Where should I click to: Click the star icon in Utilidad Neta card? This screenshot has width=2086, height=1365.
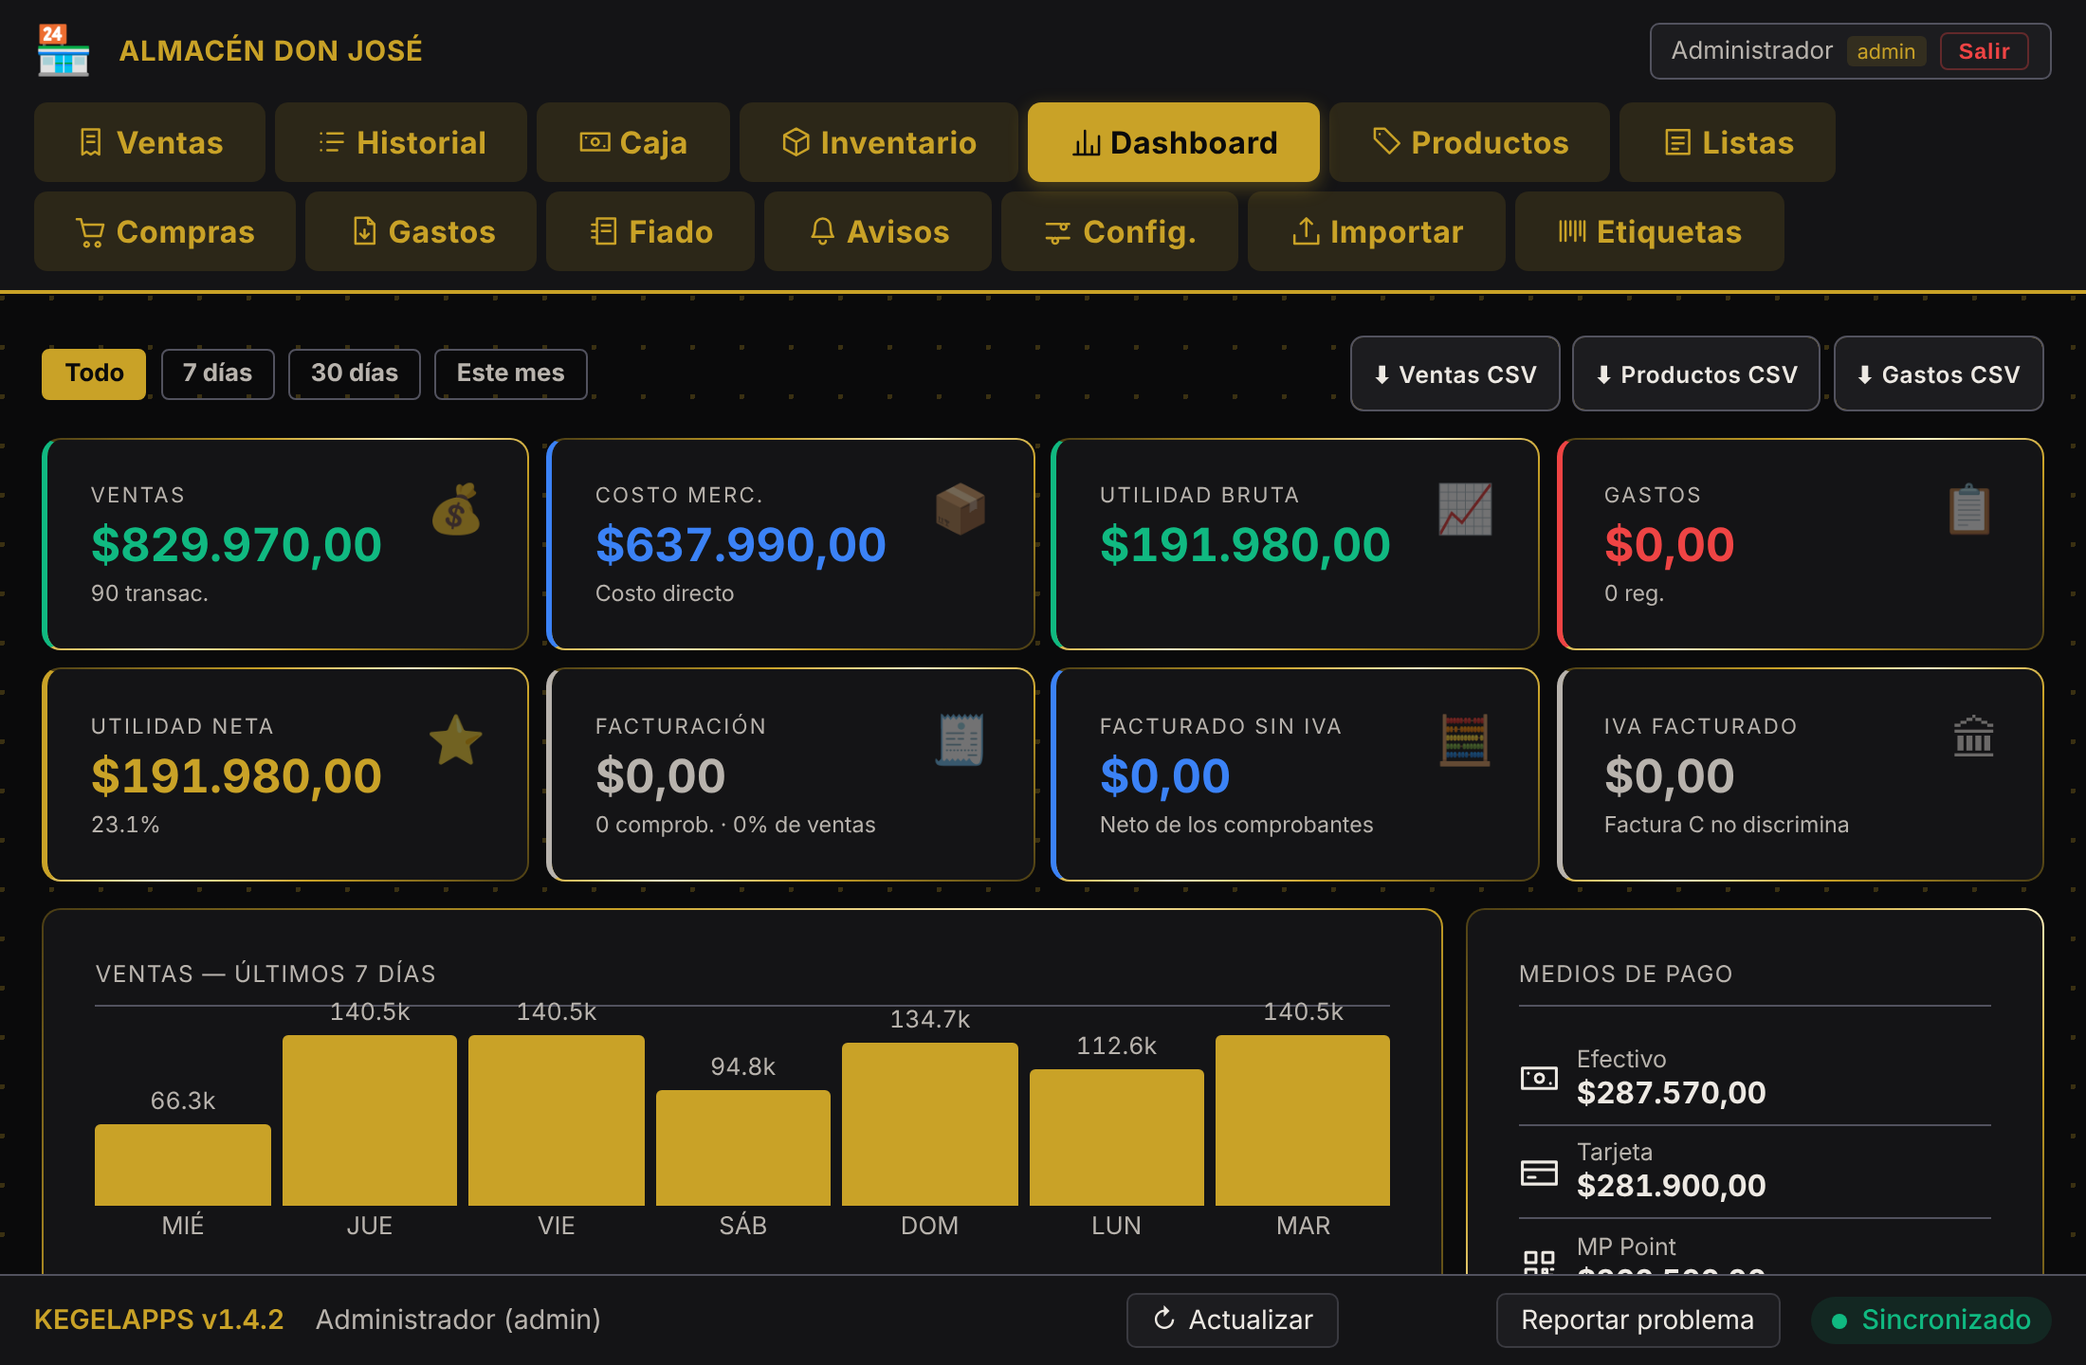(456, 739)
